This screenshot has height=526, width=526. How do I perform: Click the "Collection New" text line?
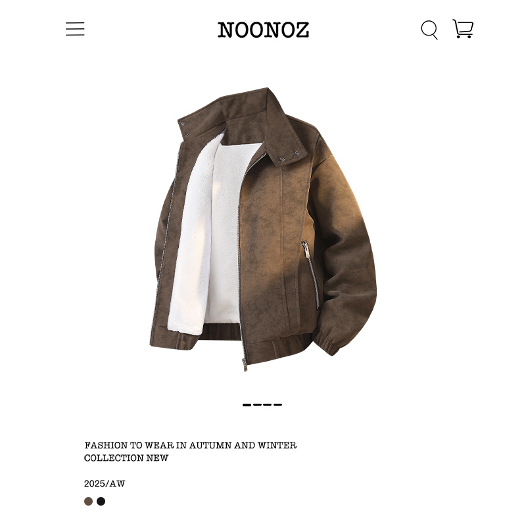pyautogui.click(x=126, y=458)
